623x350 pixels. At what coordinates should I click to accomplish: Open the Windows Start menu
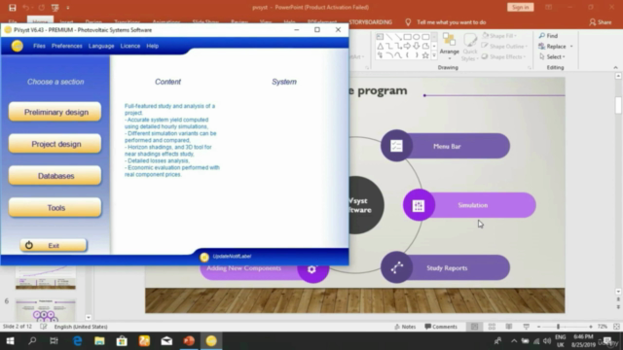(10, 341)
